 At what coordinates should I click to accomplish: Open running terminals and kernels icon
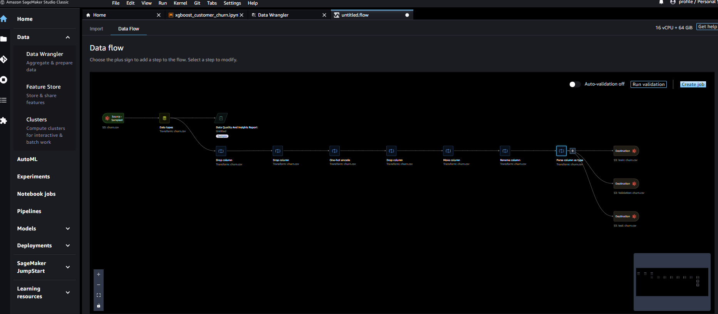coord(3,80)
